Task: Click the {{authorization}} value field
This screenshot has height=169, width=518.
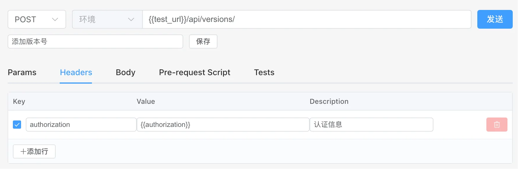Action: click(223, 125)
